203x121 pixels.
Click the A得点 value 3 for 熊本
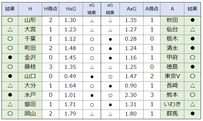[x=152, y=95]
